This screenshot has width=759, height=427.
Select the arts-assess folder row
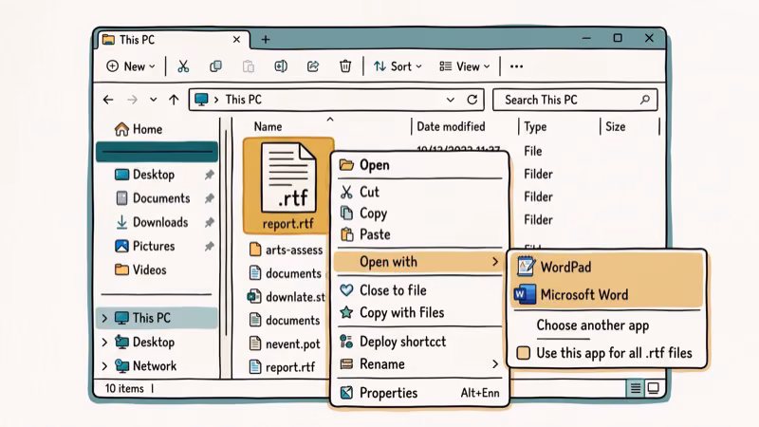286,250
